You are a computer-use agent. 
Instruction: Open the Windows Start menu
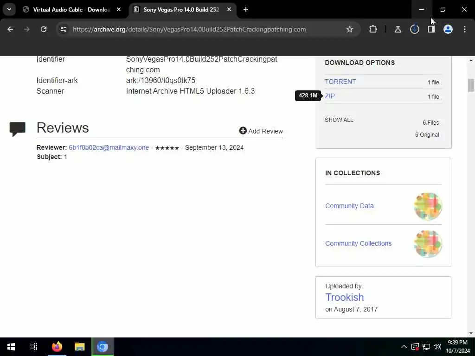pyautogui.click(x=11, y=347)
